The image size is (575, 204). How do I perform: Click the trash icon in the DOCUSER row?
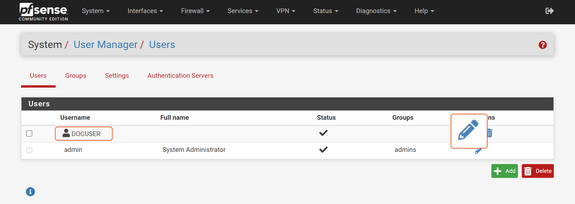tap(490, 133)
